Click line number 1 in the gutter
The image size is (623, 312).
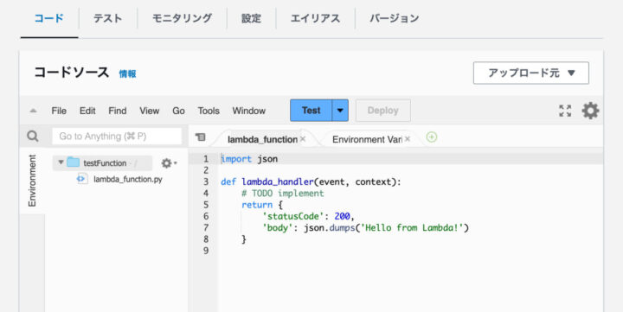pyautogui.click(x=206, y=159)
